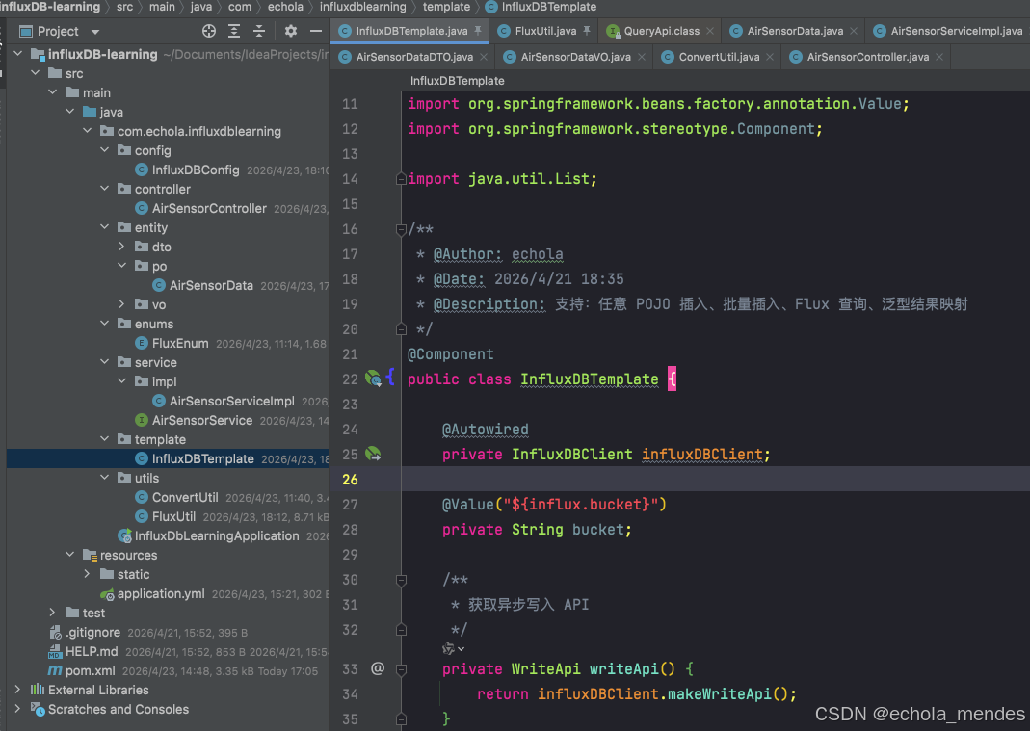1030x731 pixels.
Task: Close the AirSensorData.java tab
Action: (x=854, y=31)
